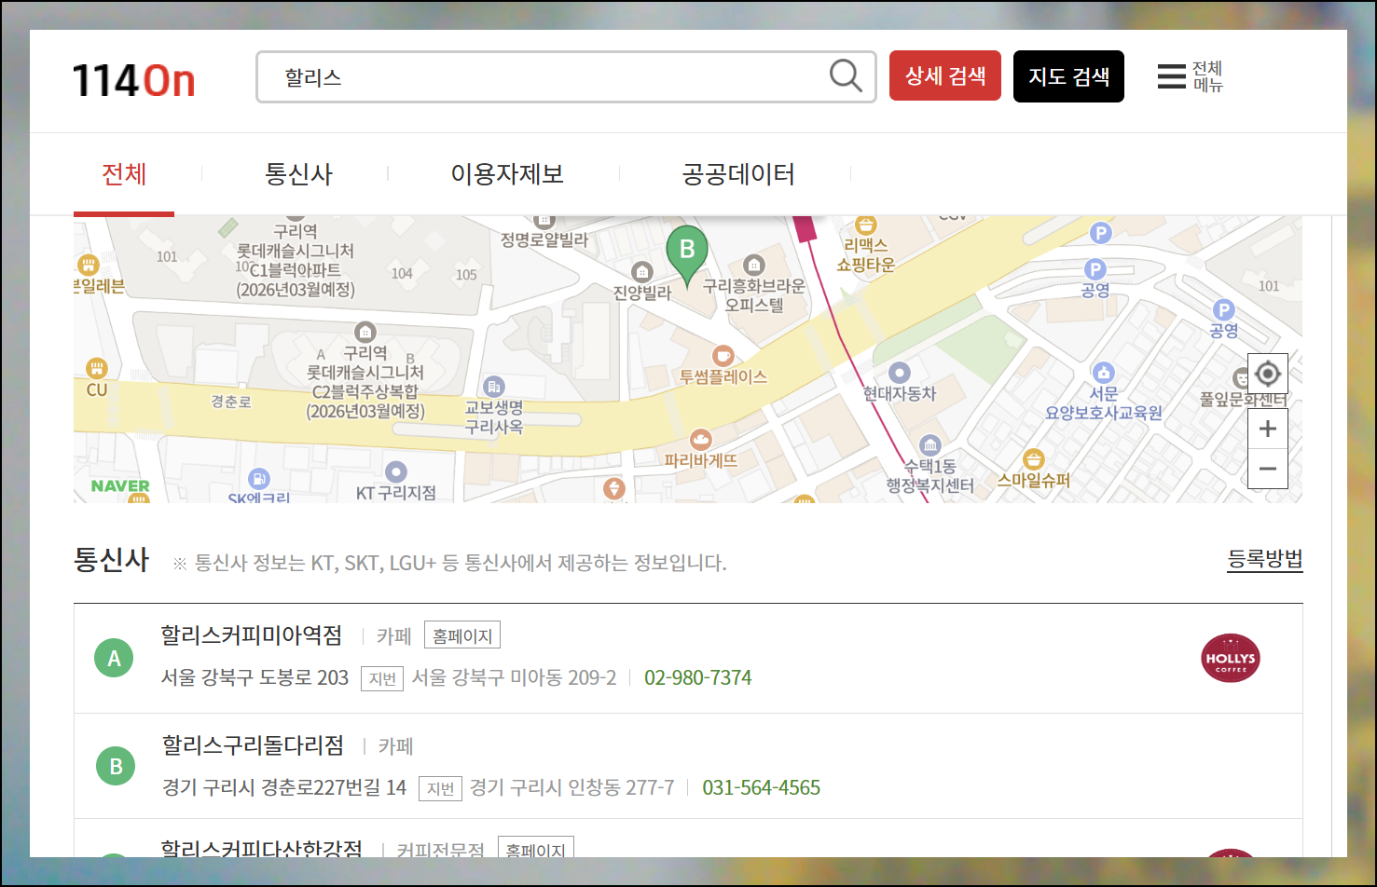Click the CU store map icon
The image size is (1377, 887).
pos(97,368)
